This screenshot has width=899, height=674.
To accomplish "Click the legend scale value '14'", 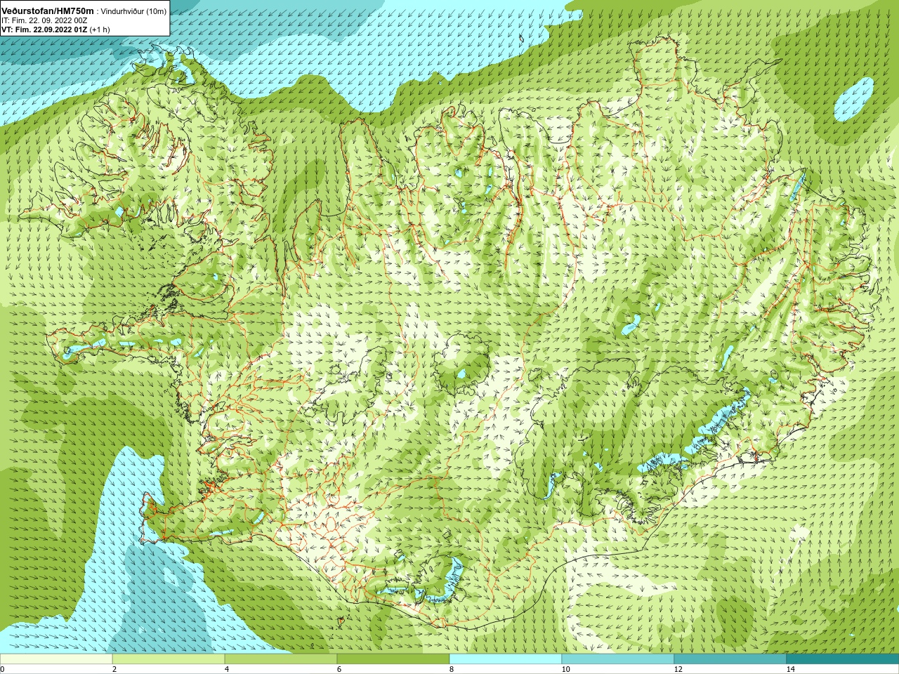I will (x=790, y=669).
